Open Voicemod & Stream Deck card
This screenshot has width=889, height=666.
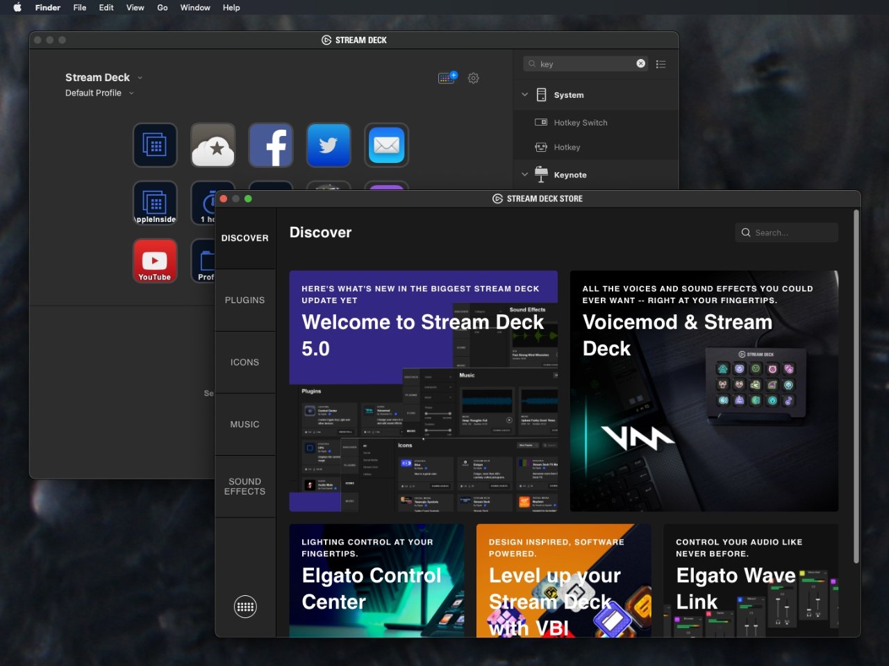click(704, 391)
